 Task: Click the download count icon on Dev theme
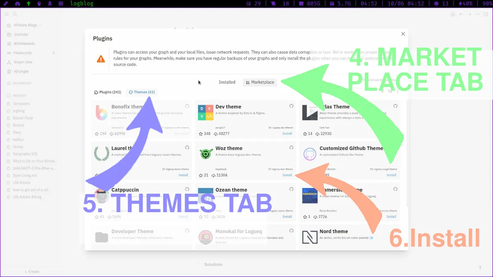(x=215, y=134)
